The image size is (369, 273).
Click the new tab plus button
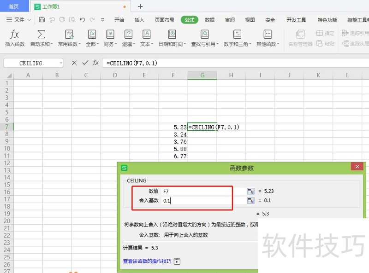(x=140, y=6)
